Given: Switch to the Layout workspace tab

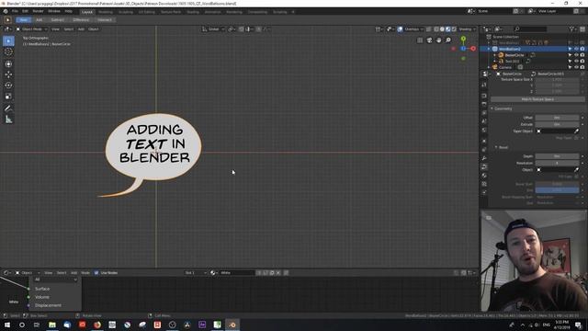Looking at the screenshot, I should pyautogui.click(x=87, y=12).
